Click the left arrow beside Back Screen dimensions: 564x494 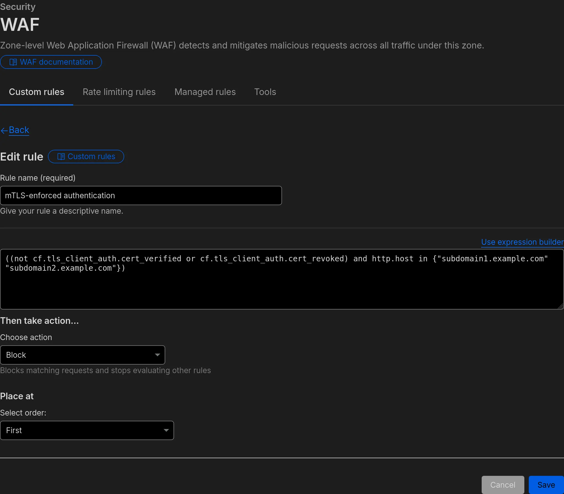4,131
